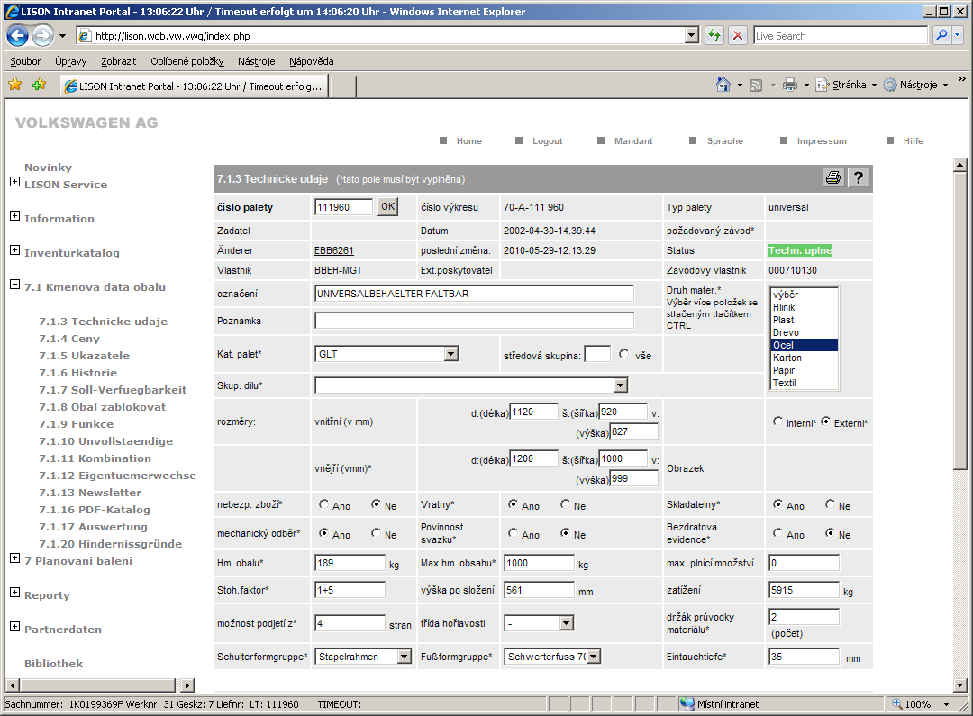Image resolution: width=973 pixels, height=716 pixels.
Task: Click the Poznamka text field
Action: pyautogui.click(x=474, y=320)
